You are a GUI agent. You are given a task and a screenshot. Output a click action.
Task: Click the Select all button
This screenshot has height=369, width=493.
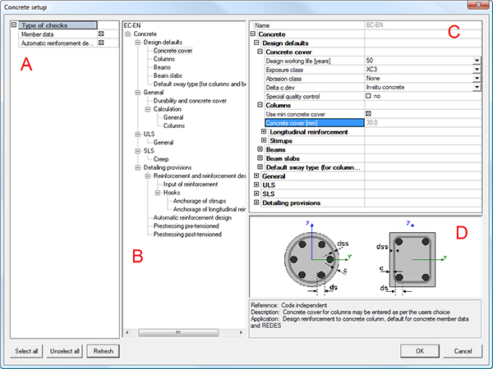pos(27,351)
